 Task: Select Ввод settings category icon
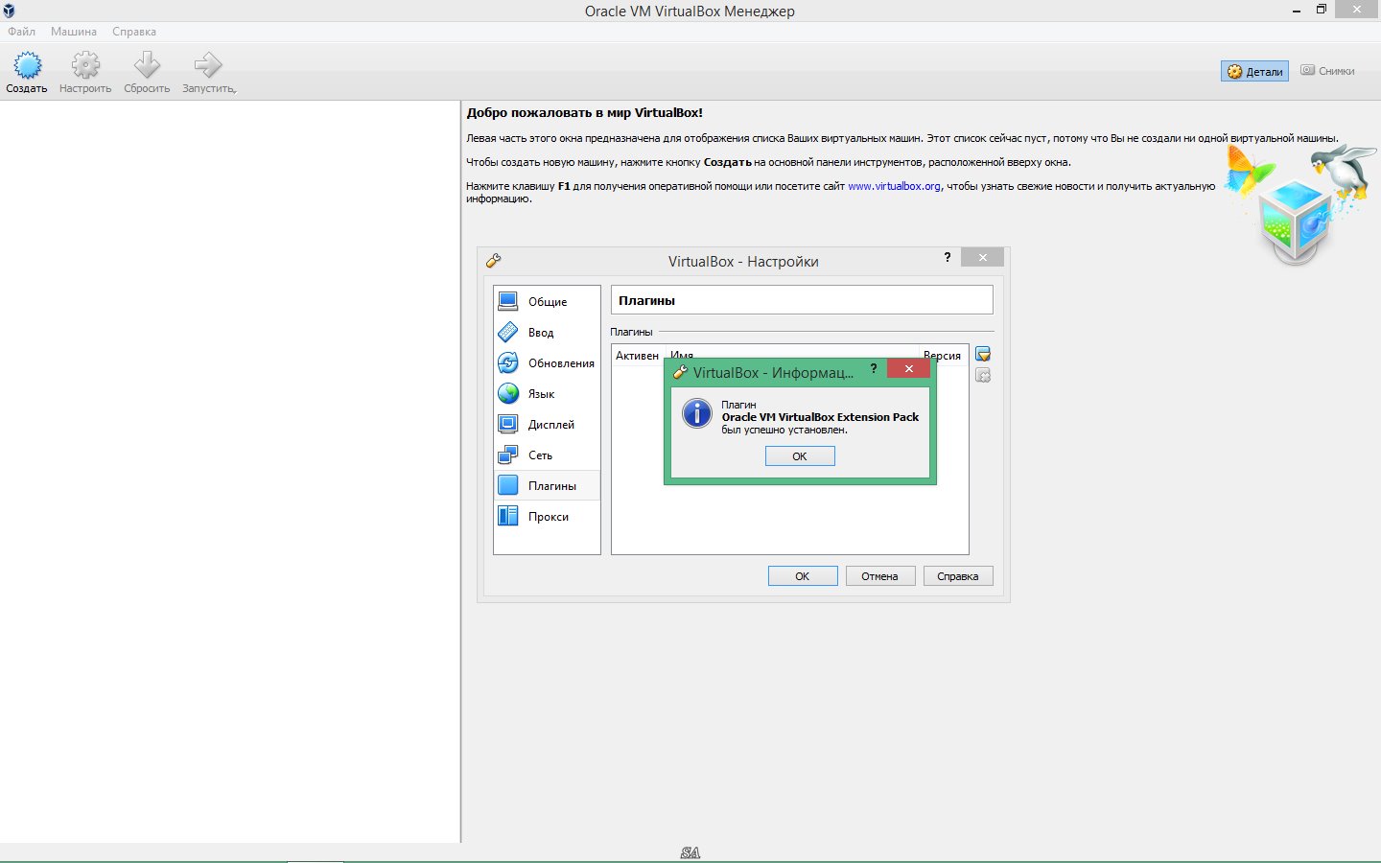508,332
